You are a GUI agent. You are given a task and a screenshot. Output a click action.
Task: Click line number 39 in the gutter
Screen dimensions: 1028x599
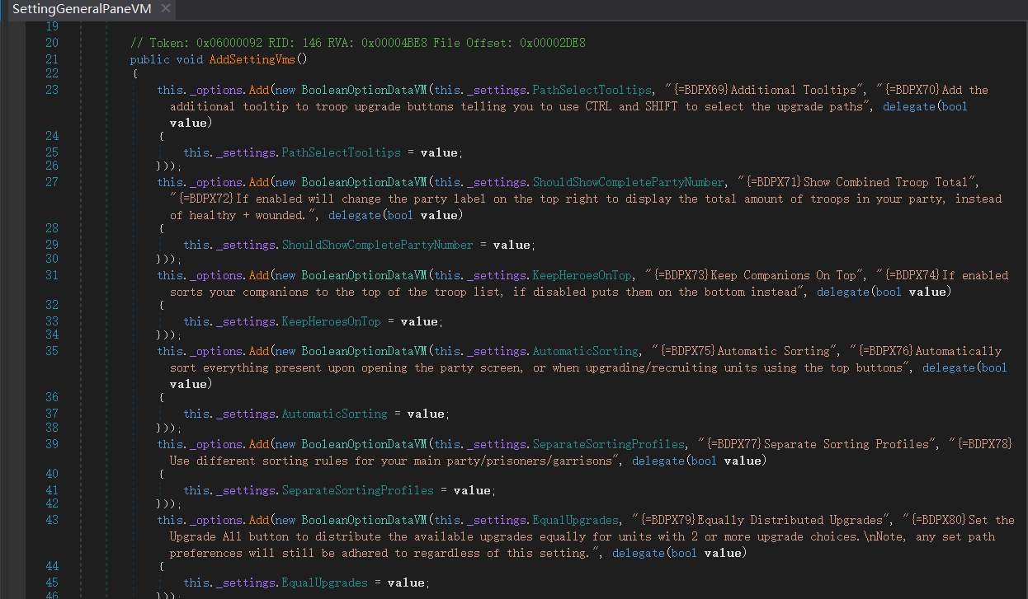tap(52, 444)
